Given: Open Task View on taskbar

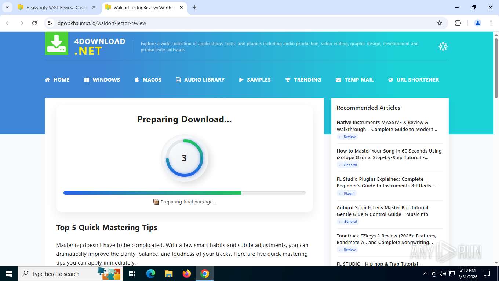Looking at the screenshot, I should (132, 274).
